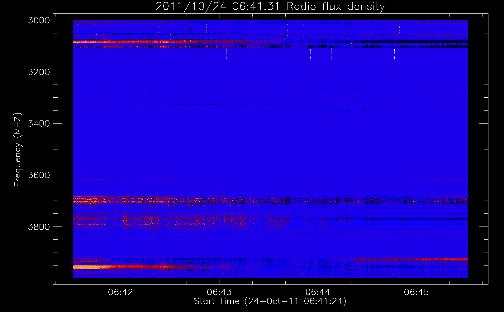Click the 3600 frequency tick label
The height and width of the screenshot is (312, 504).
tap(39, 175)
